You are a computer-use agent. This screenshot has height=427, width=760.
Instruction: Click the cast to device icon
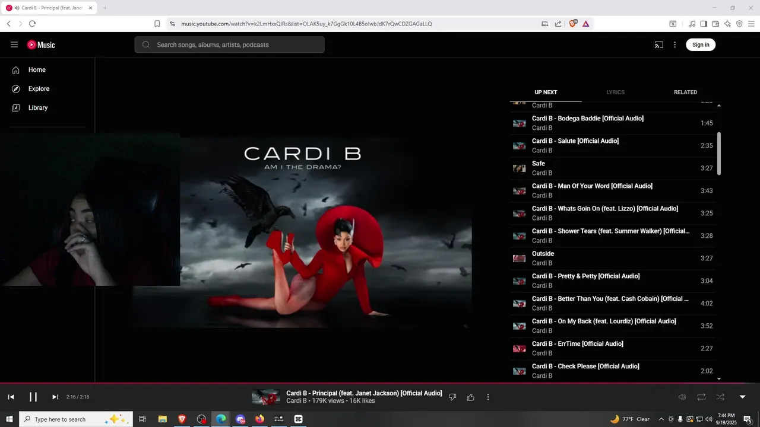[x=659, y=44]
